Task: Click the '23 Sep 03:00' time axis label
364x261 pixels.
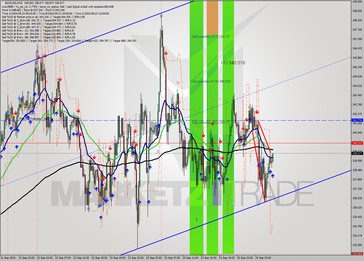Action: [x=154, y=258]
